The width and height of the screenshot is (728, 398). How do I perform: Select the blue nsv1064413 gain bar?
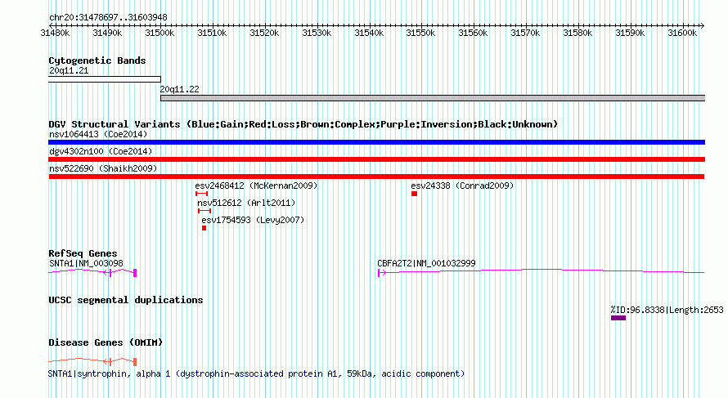[376, 142]
